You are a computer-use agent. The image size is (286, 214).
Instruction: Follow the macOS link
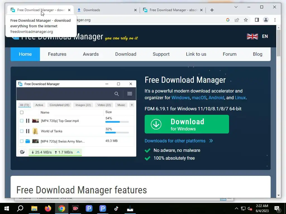[x=199, y=98]
